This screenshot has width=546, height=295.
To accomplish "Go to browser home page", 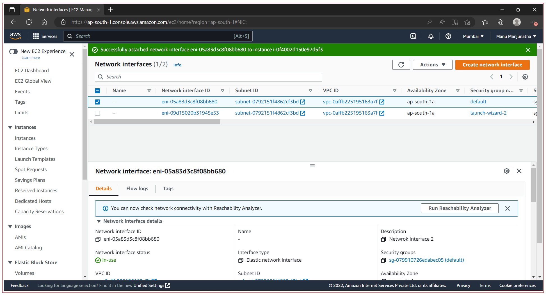I will 44,22.
